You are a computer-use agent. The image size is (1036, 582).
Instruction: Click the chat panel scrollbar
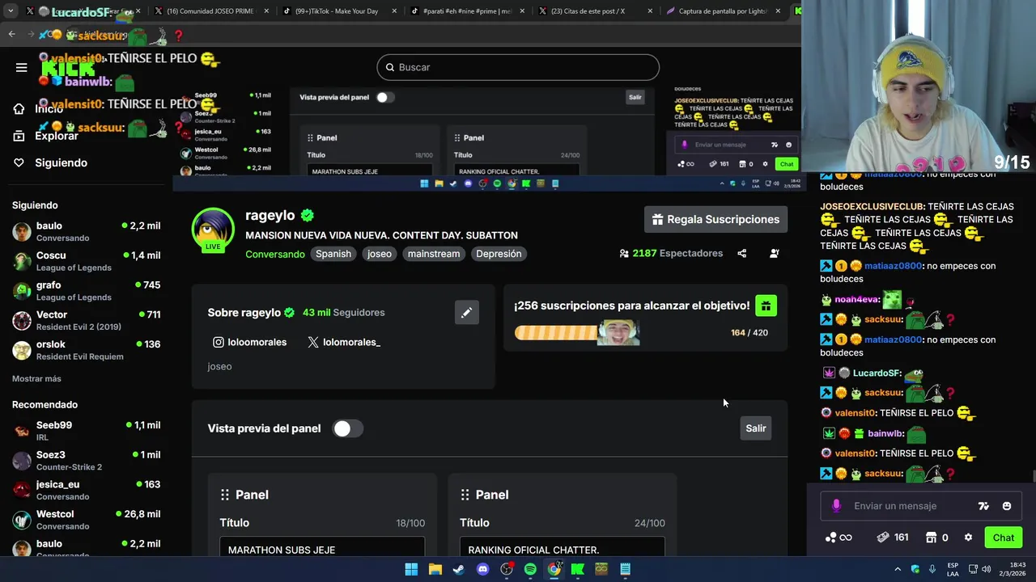pos(1032,475)
